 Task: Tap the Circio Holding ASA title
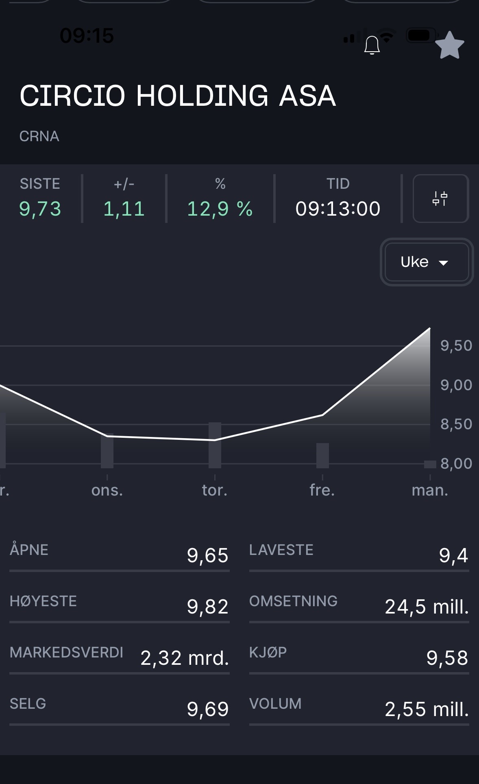(178, 96)
